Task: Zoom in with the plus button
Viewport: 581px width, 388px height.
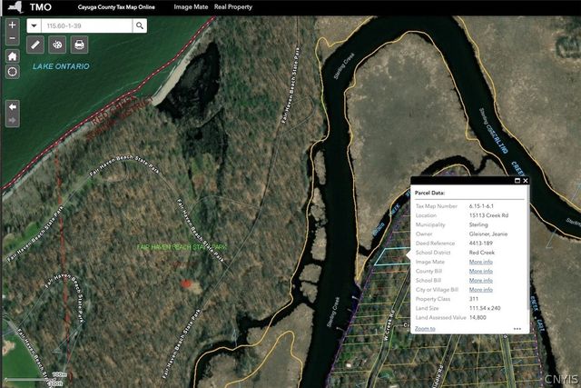Action: pyautogui.click(x=12, y=25)
